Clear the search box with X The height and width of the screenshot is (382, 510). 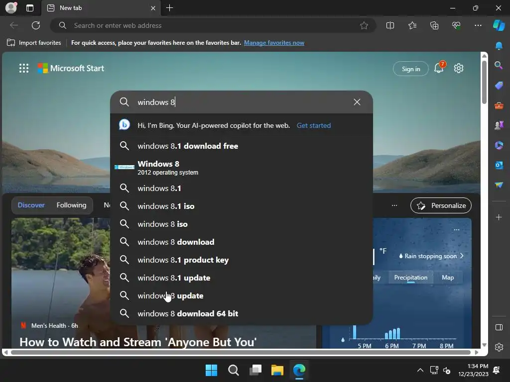click(x=357, y=102)
